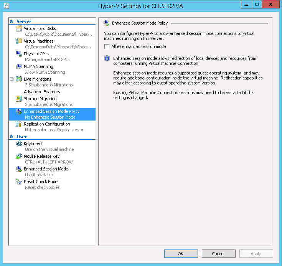Click the user Enhanced Session Mode icon
Image resolution: width=282 pixels, height=266 pixels.
(19, 169)
